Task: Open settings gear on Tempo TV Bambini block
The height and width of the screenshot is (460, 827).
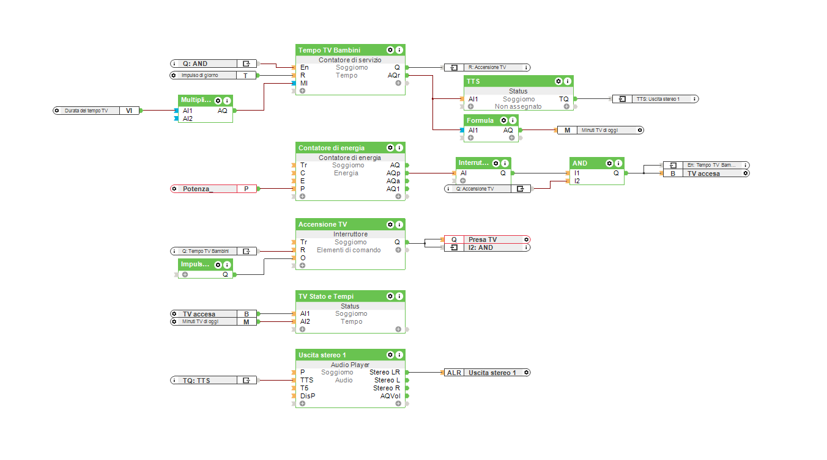Action: click(x=390, y=50)
